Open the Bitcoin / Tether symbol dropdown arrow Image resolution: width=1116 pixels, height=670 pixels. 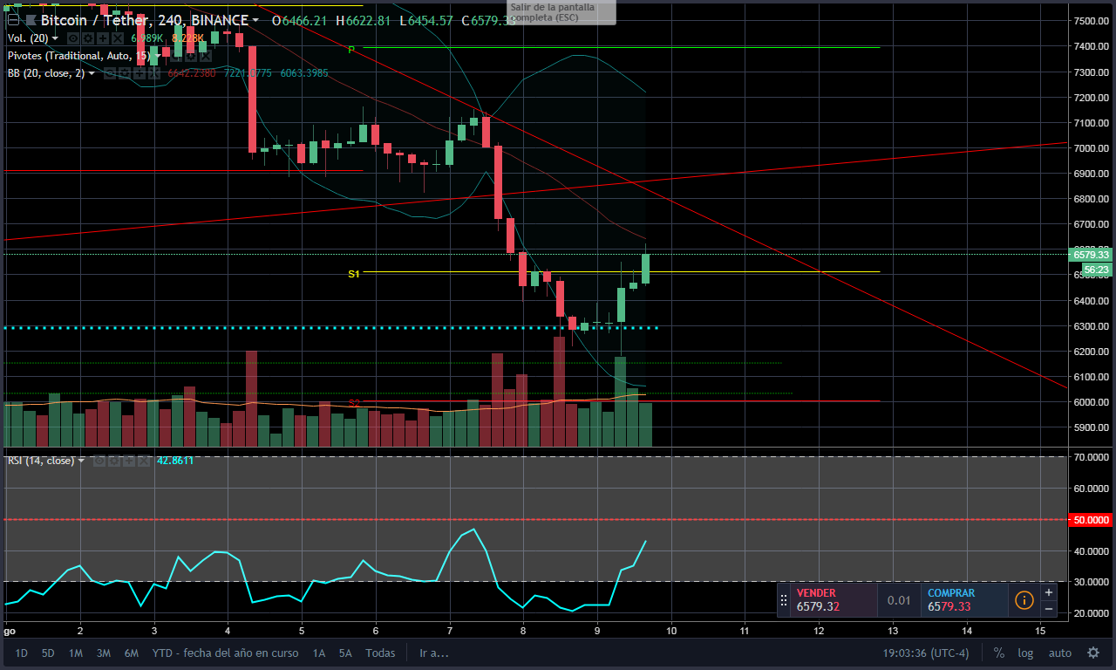(255, 20)
